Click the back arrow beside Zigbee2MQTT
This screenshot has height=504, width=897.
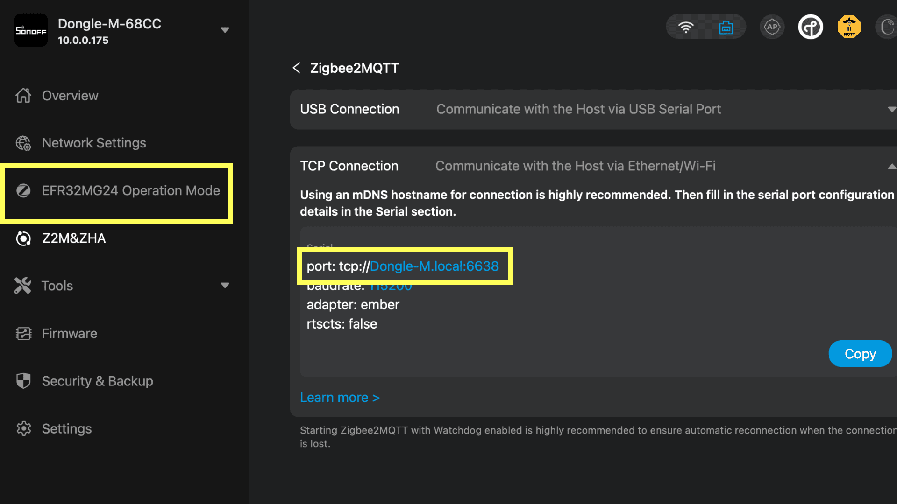296,68
